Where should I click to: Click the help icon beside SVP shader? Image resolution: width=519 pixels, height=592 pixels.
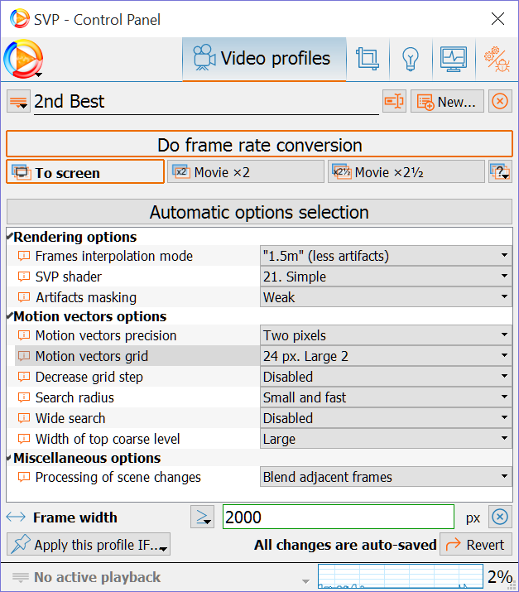coord(23,277)
